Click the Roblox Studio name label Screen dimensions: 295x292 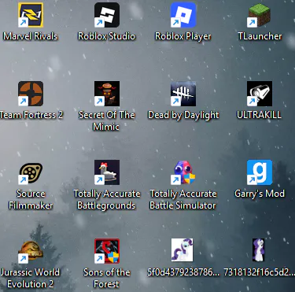click(x=107, y=36)
